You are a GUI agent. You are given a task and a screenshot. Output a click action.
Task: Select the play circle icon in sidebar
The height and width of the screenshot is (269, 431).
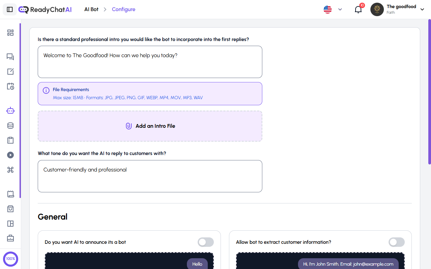click(x=10, y=155)
